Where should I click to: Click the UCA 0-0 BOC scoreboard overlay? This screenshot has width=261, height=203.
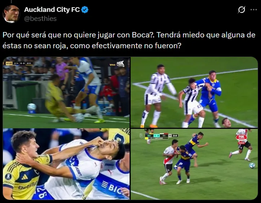(x=19, y=63)
